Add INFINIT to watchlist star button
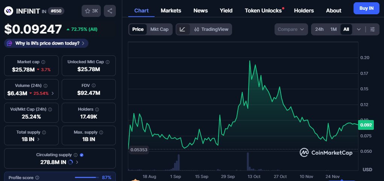384x181 pixels. pyautogui.click(x=91, y=11)
